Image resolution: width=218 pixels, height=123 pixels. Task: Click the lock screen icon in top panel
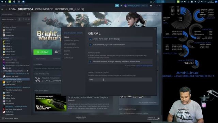coord(151,2)
